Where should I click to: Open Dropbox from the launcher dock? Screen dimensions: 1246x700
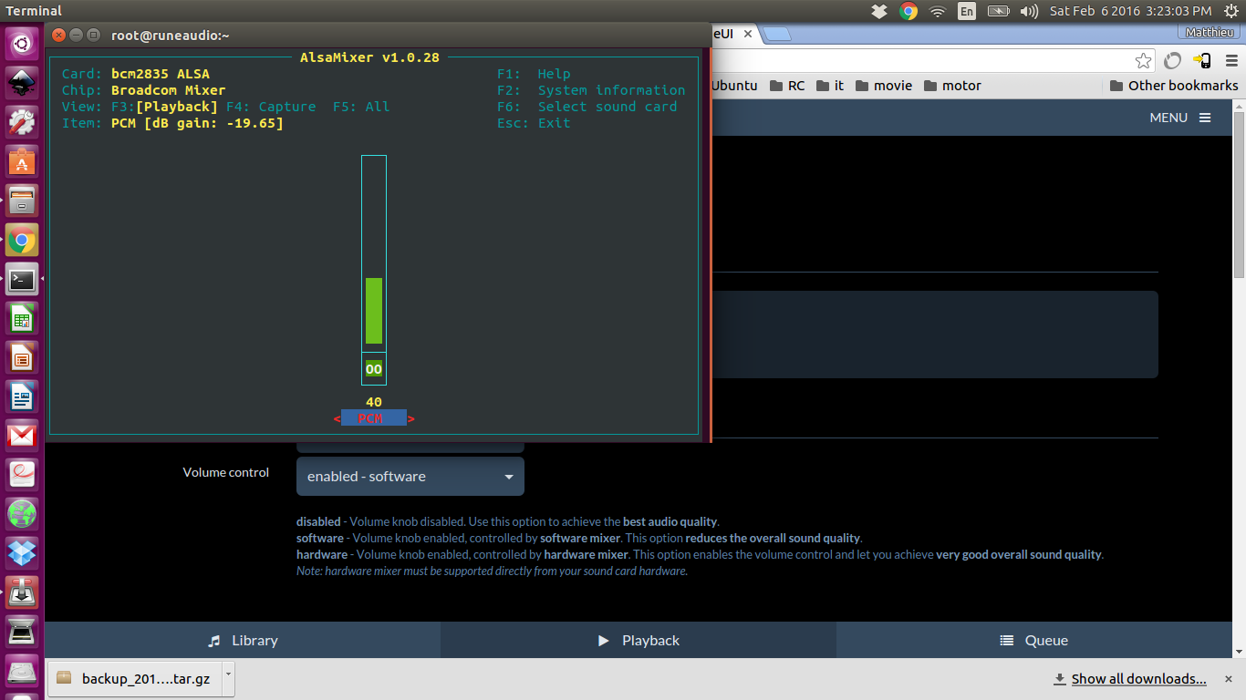(x=22, y=554)
